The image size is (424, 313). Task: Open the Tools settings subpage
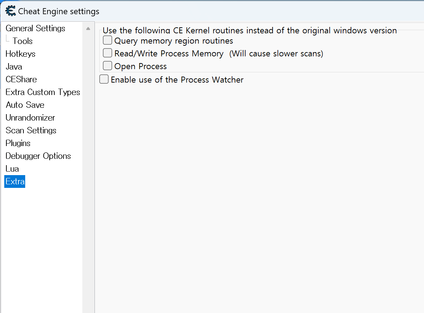[23, 41]
